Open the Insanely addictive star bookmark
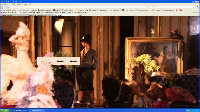This screenshot has height=112, width=200. (69, 10)
